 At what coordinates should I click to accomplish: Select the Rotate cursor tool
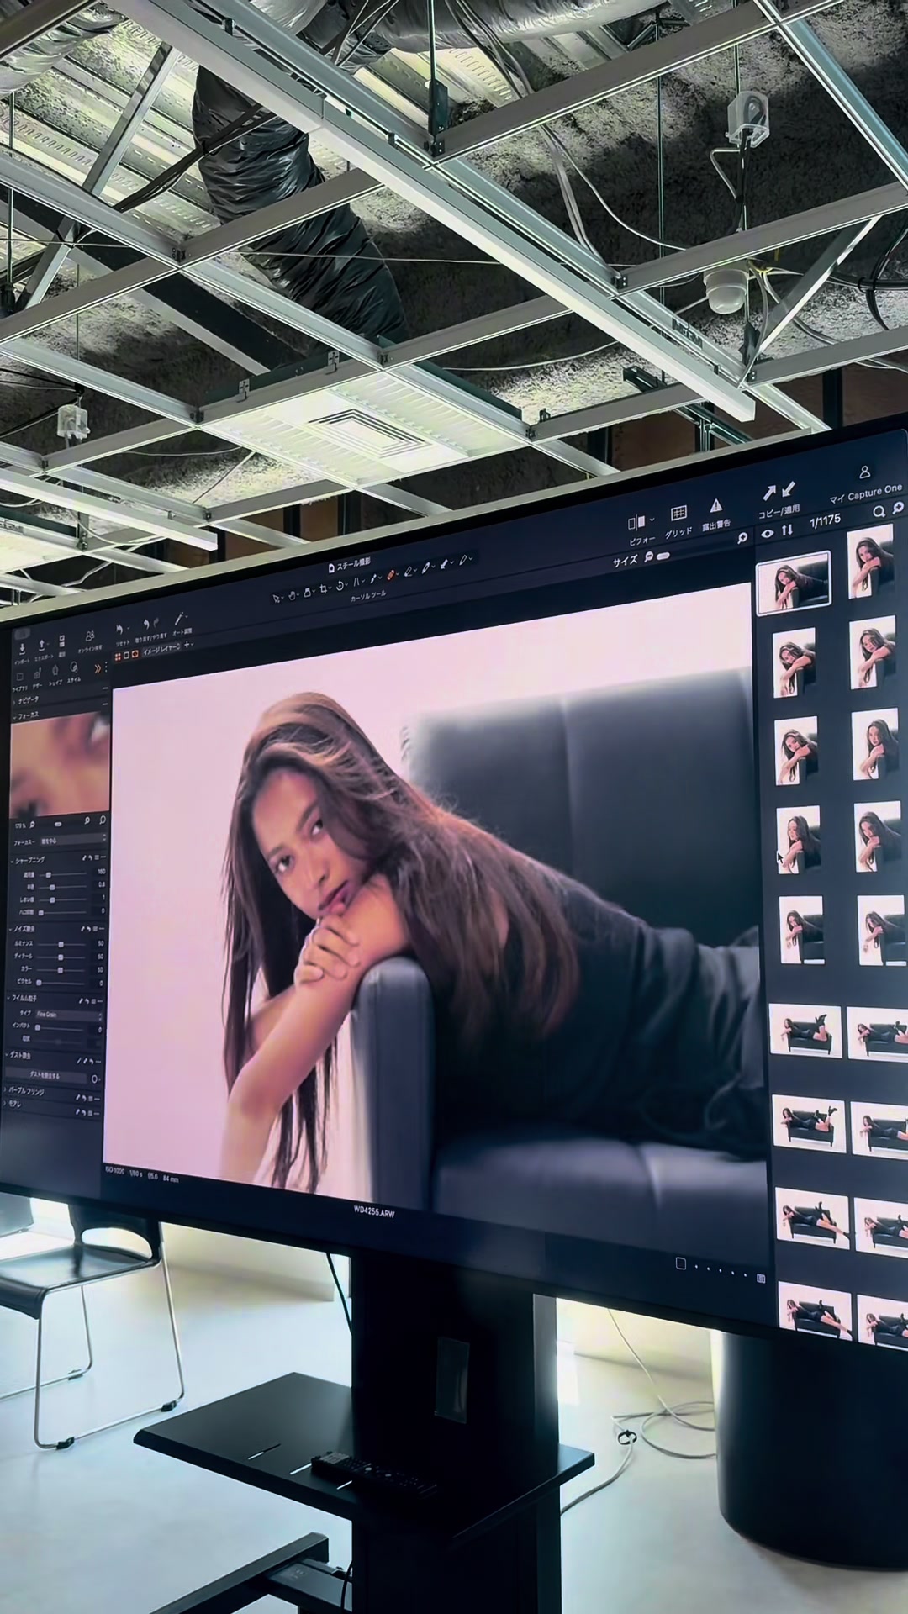click(x=341, y=588)
